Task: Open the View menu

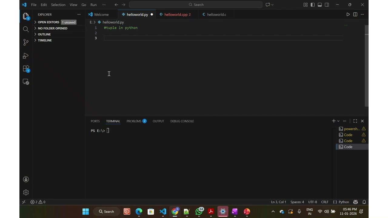Action: tap(73, 5)
